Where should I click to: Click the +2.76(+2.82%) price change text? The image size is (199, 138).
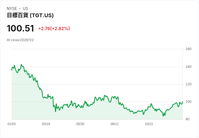tap(54, 29)
